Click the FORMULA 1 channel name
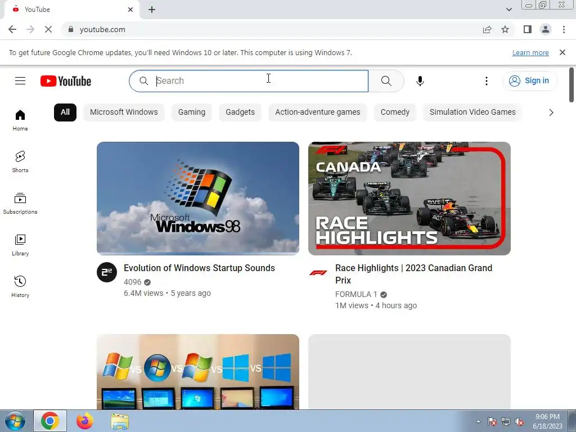Image resolution: width=576 pixels, height=432 pixels. click(356, 295)
